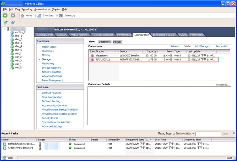Click the Tasks button in status bar
The height and width of the screenshot is (161, 237).
[8, 158]
